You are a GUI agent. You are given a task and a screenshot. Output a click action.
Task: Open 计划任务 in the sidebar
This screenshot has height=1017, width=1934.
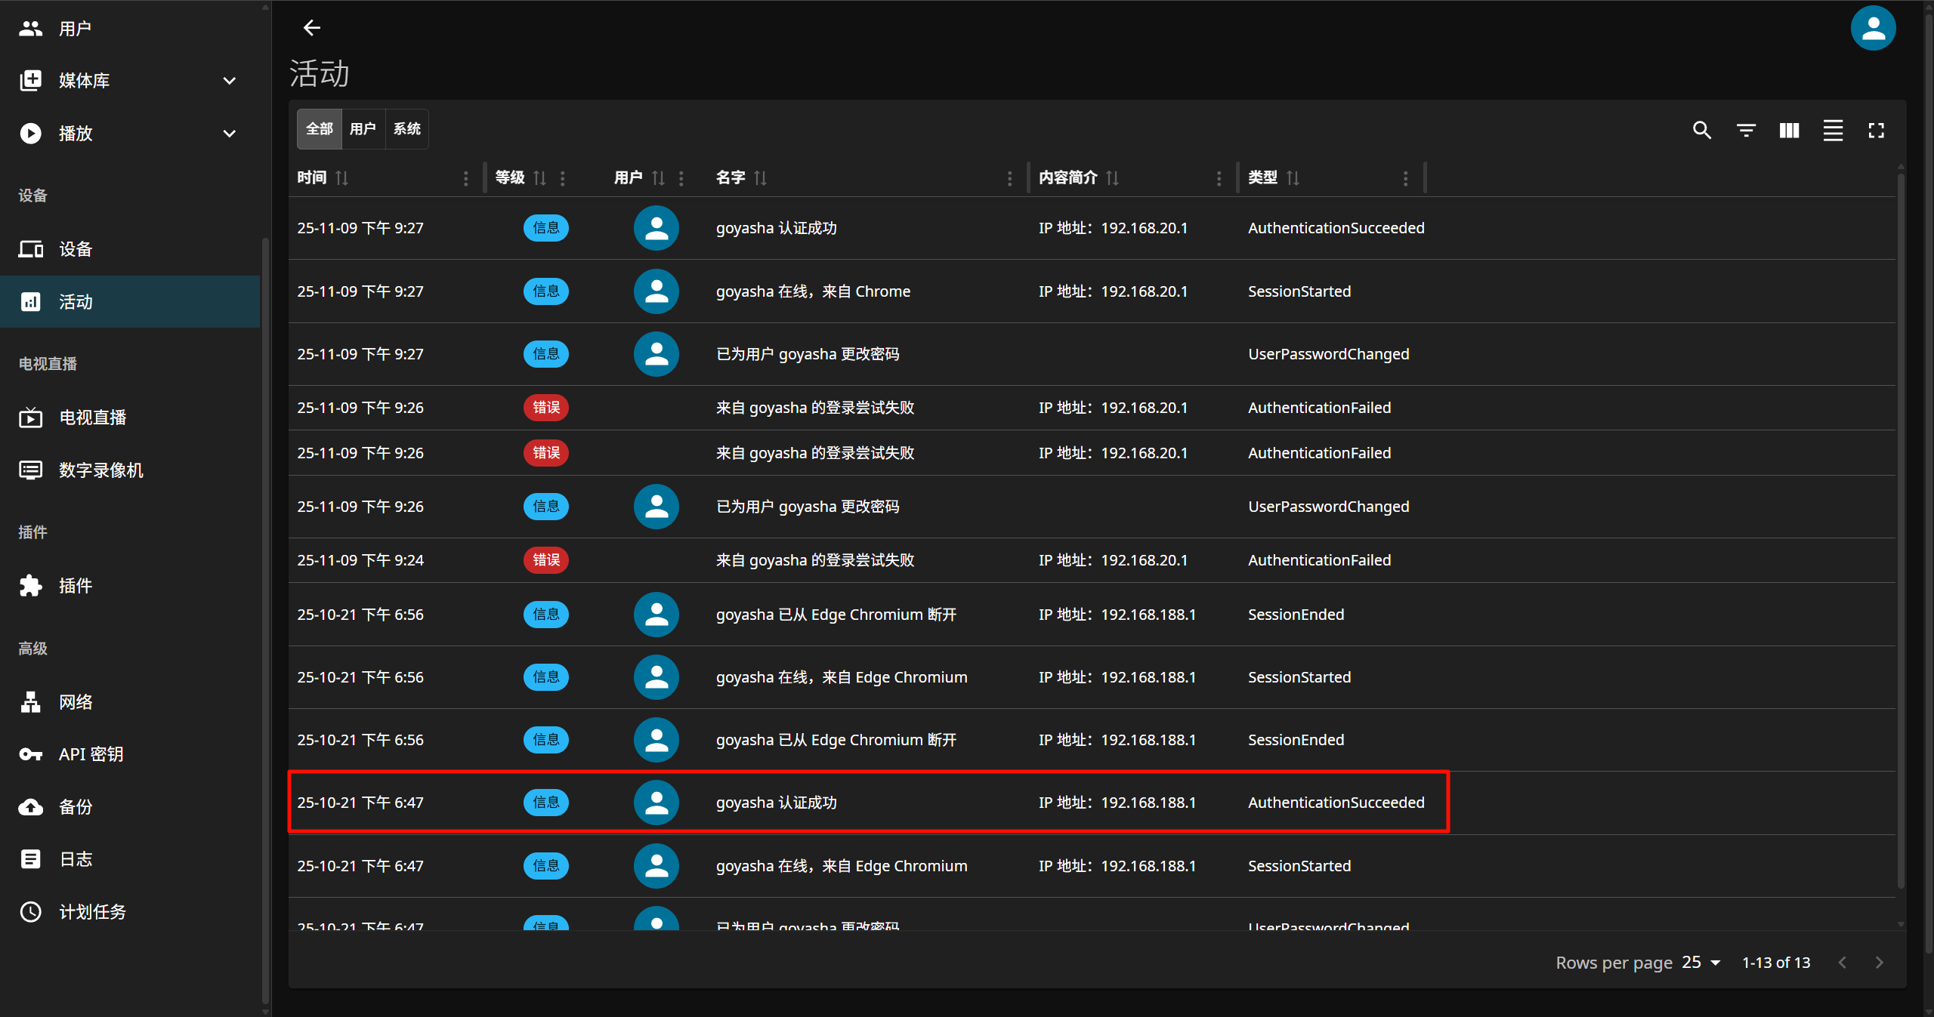click(92, 911)
